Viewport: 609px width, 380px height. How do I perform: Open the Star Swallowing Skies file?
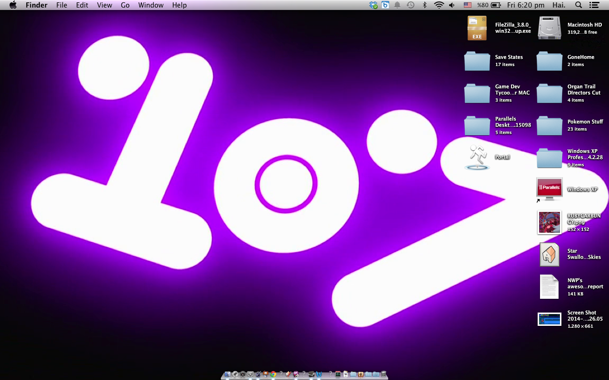pos(550,254)
